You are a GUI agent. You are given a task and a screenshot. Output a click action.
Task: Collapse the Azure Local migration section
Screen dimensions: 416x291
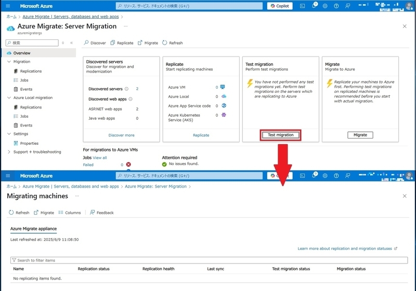click(x=9, y=98)
